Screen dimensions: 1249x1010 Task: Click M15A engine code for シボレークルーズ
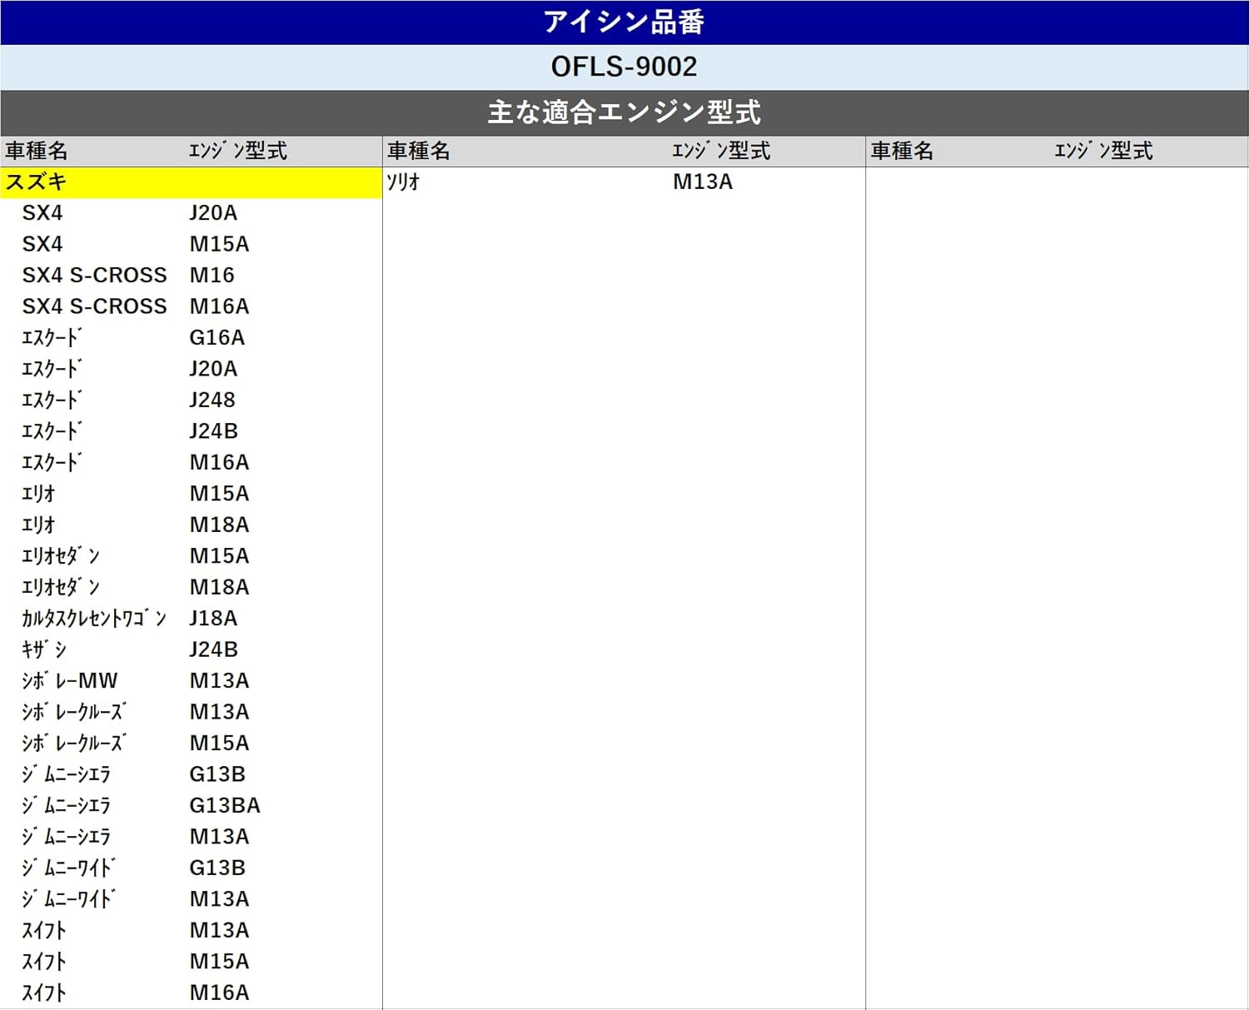tap(219, 743)
